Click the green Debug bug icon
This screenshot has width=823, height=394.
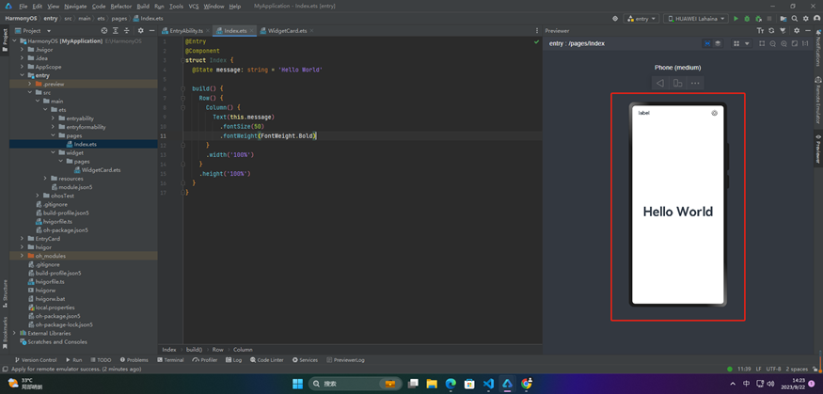[x=747, y=19]
